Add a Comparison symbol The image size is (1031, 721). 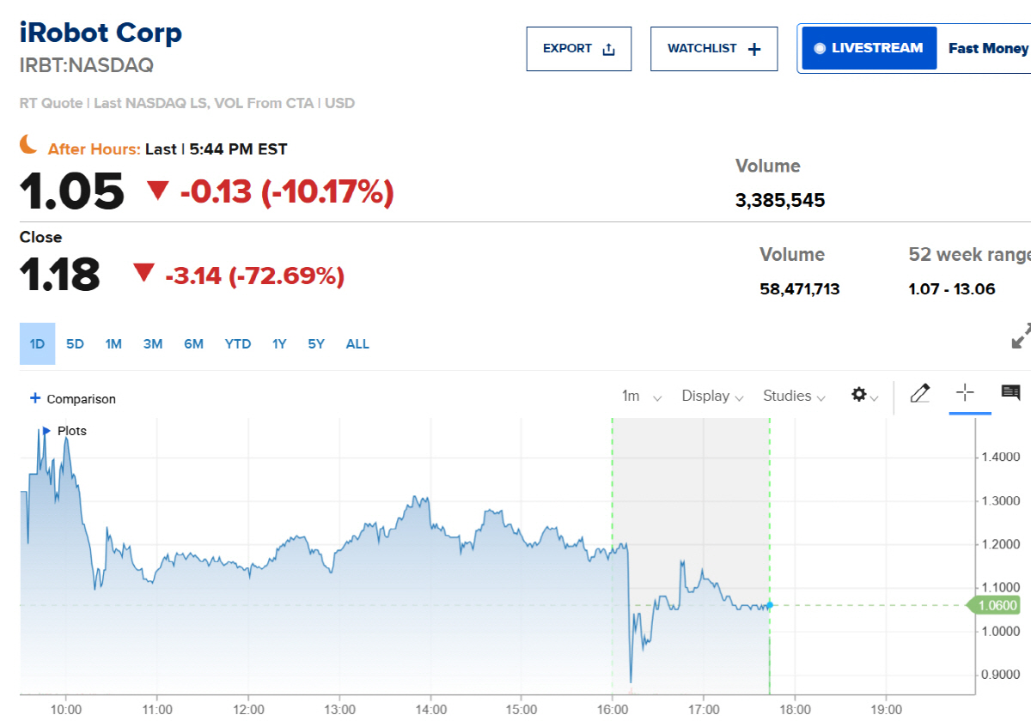73,399
